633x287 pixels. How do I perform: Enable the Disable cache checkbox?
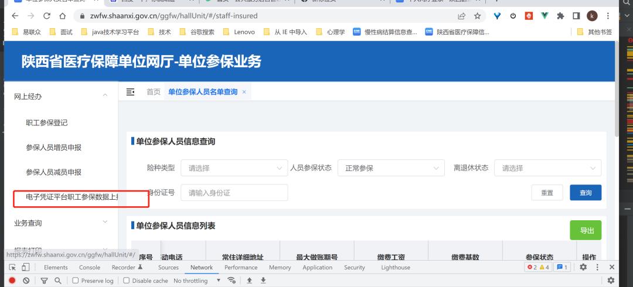(x=127, y=281)
